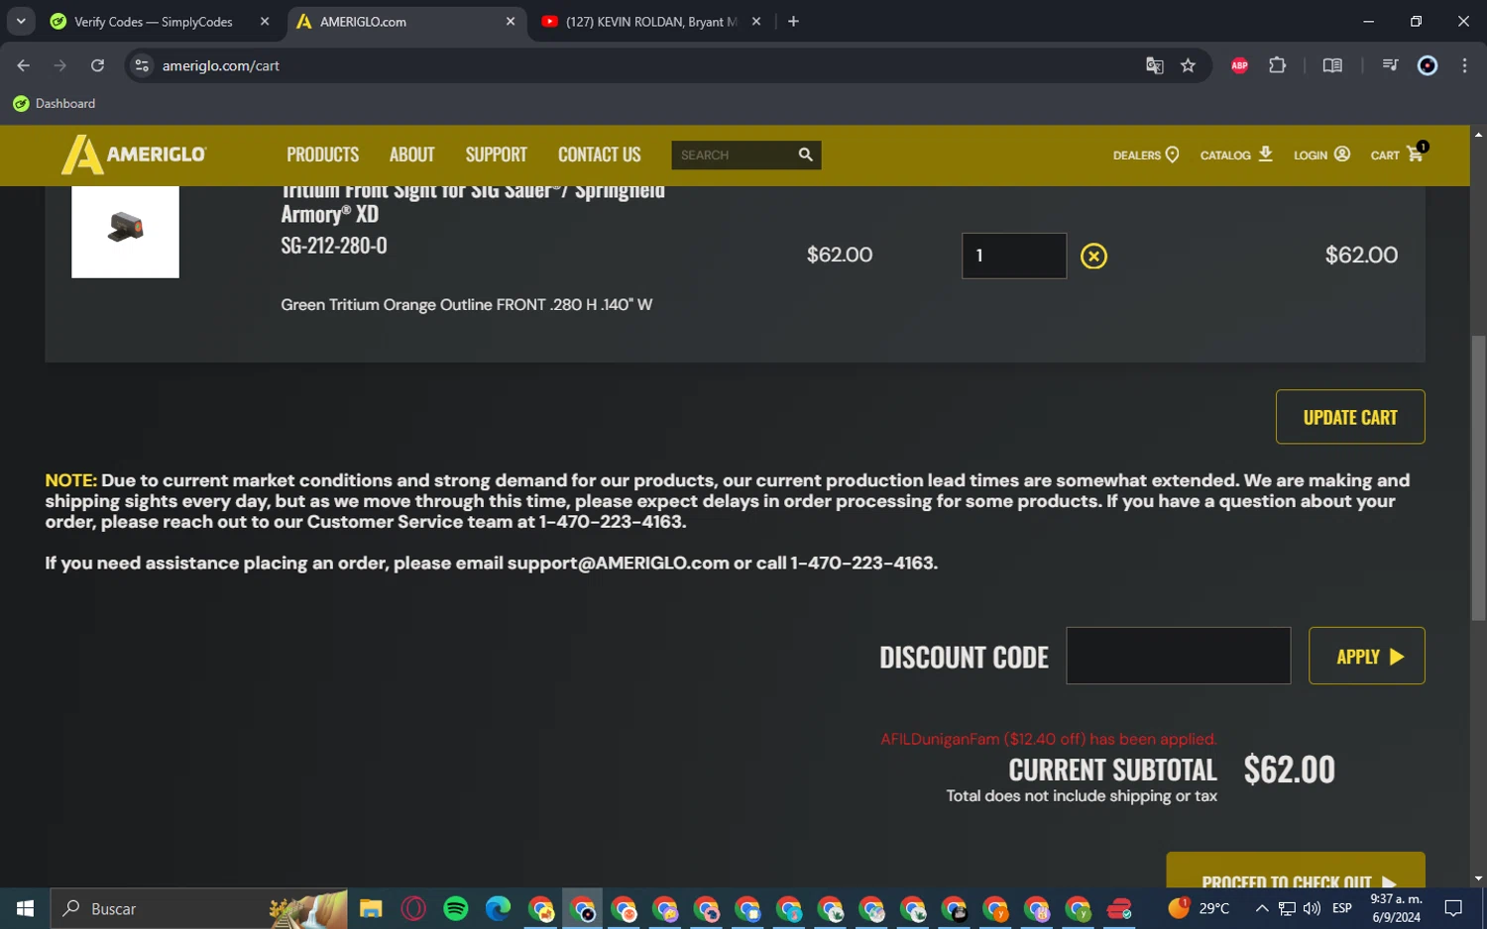
Task: Click the translate page icon
Action: point(1154,65)
